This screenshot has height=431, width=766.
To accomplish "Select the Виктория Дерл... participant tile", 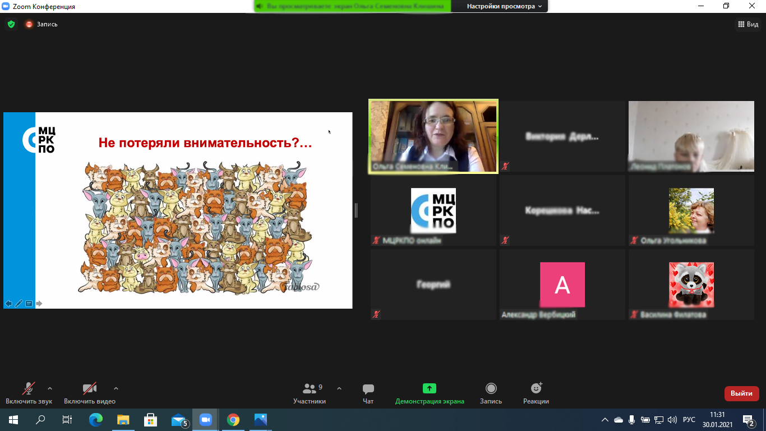I will point(562,136).
